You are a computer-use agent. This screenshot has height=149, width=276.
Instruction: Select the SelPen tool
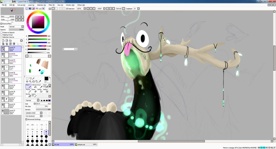(x=40, y=91)
